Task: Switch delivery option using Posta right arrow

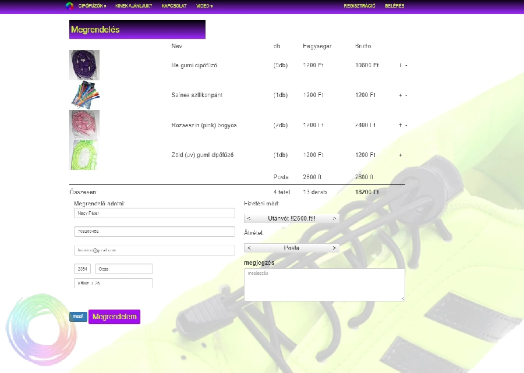Action: point(334,248)
